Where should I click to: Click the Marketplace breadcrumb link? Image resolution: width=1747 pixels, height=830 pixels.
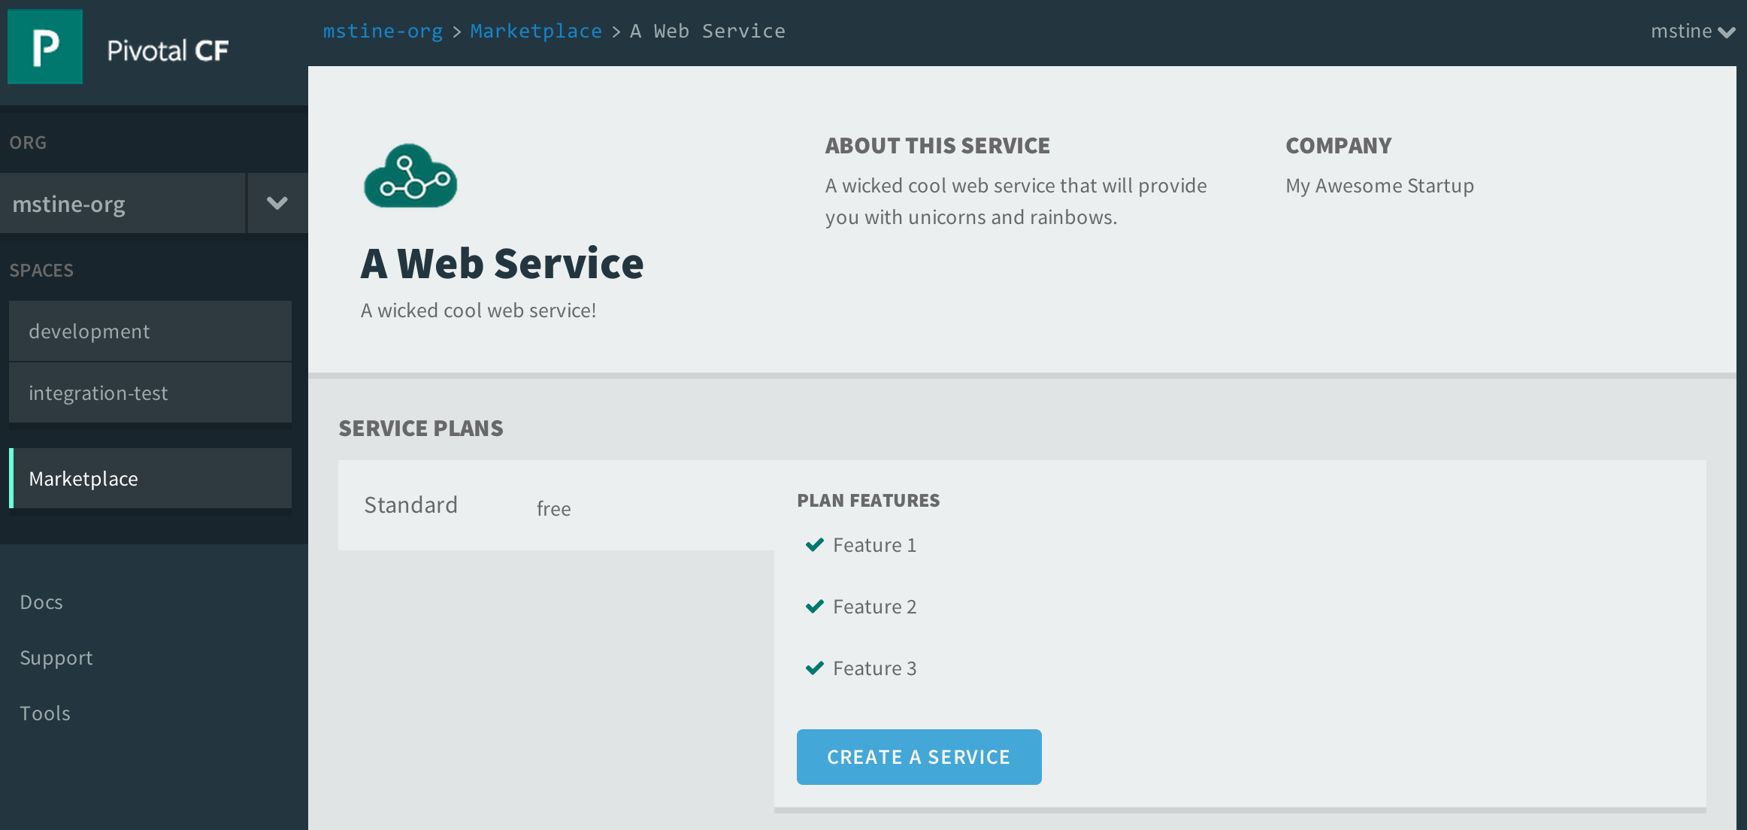point(536,30)
